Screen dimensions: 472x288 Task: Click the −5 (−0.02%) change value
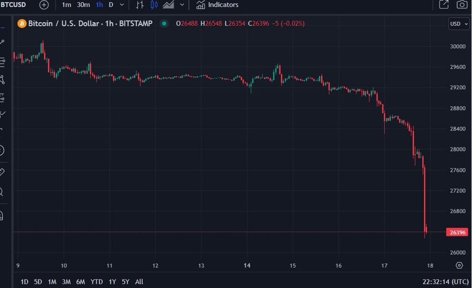(x=288, y=24)
